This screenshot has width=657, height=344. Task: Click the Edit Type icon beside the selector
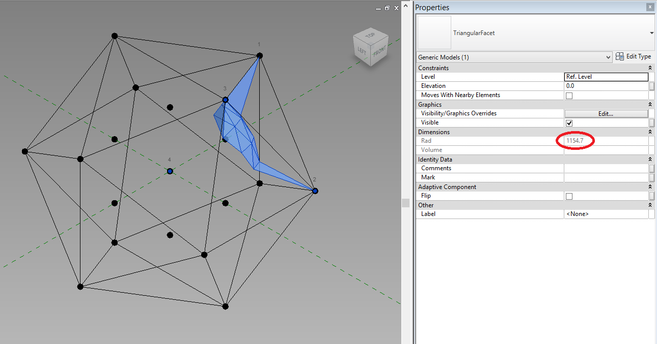(620, 56)
